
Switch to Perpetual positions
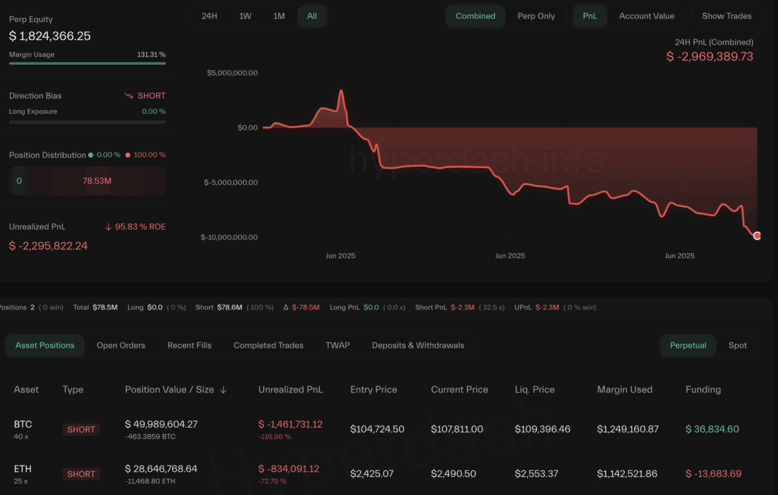point(688,345)
